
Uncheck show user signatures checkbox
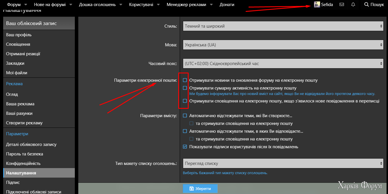pyautogui.click(x=185, y=147)
